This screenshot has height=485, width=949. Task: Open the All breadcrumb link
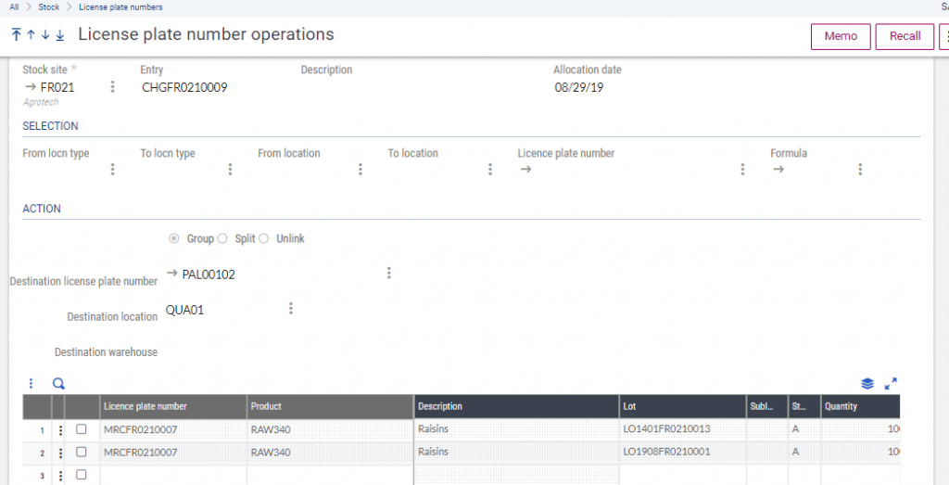tap(14, 7)
